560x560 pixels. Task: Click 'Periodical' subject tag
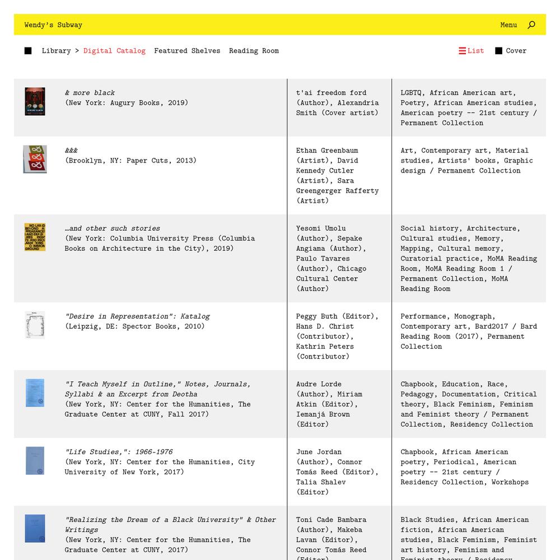[x=454, y=462]
